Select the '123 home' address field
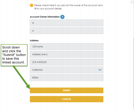Viewport: 134px width, 110px height. [66, 47]
